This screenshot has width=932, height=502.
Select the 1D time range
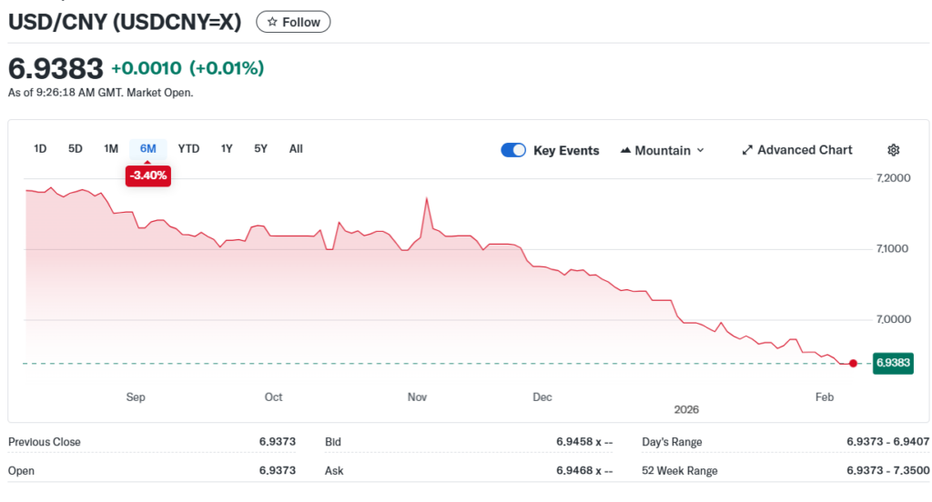[40, 148]
